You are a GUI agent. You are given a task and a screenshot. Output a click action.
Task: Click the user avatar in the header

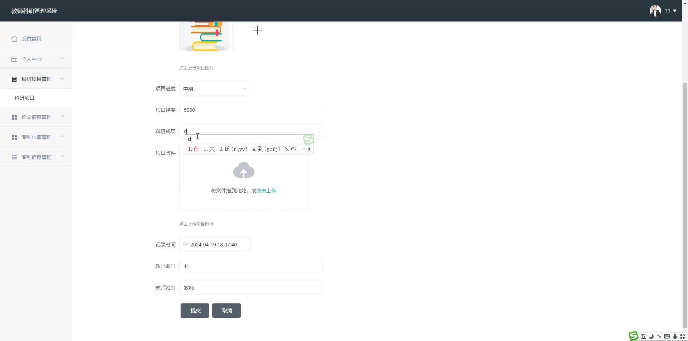pyautogui.click(x=655, y=11)
